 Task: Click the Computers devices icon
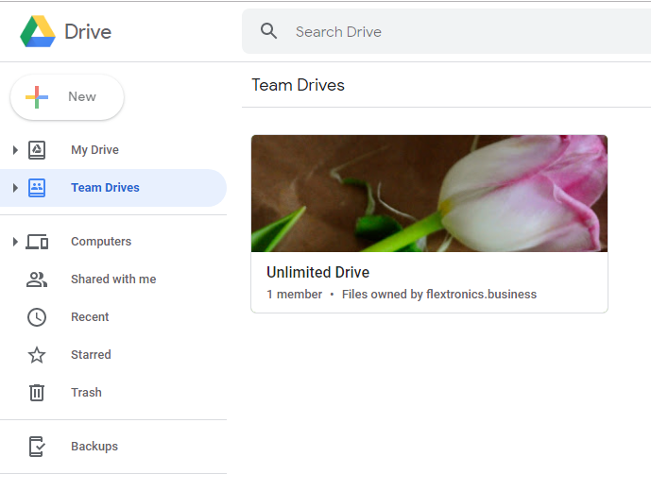[x=37, y=242]
